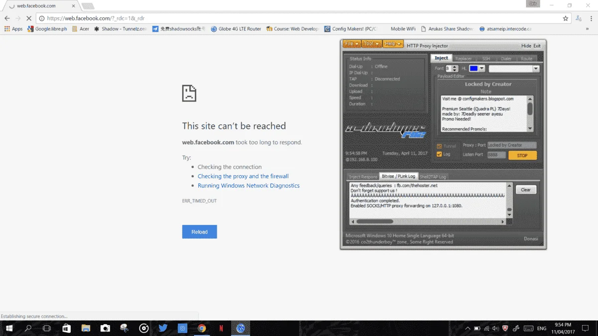Open the Arukas Share Shadow bookmark

click(447, 29)
